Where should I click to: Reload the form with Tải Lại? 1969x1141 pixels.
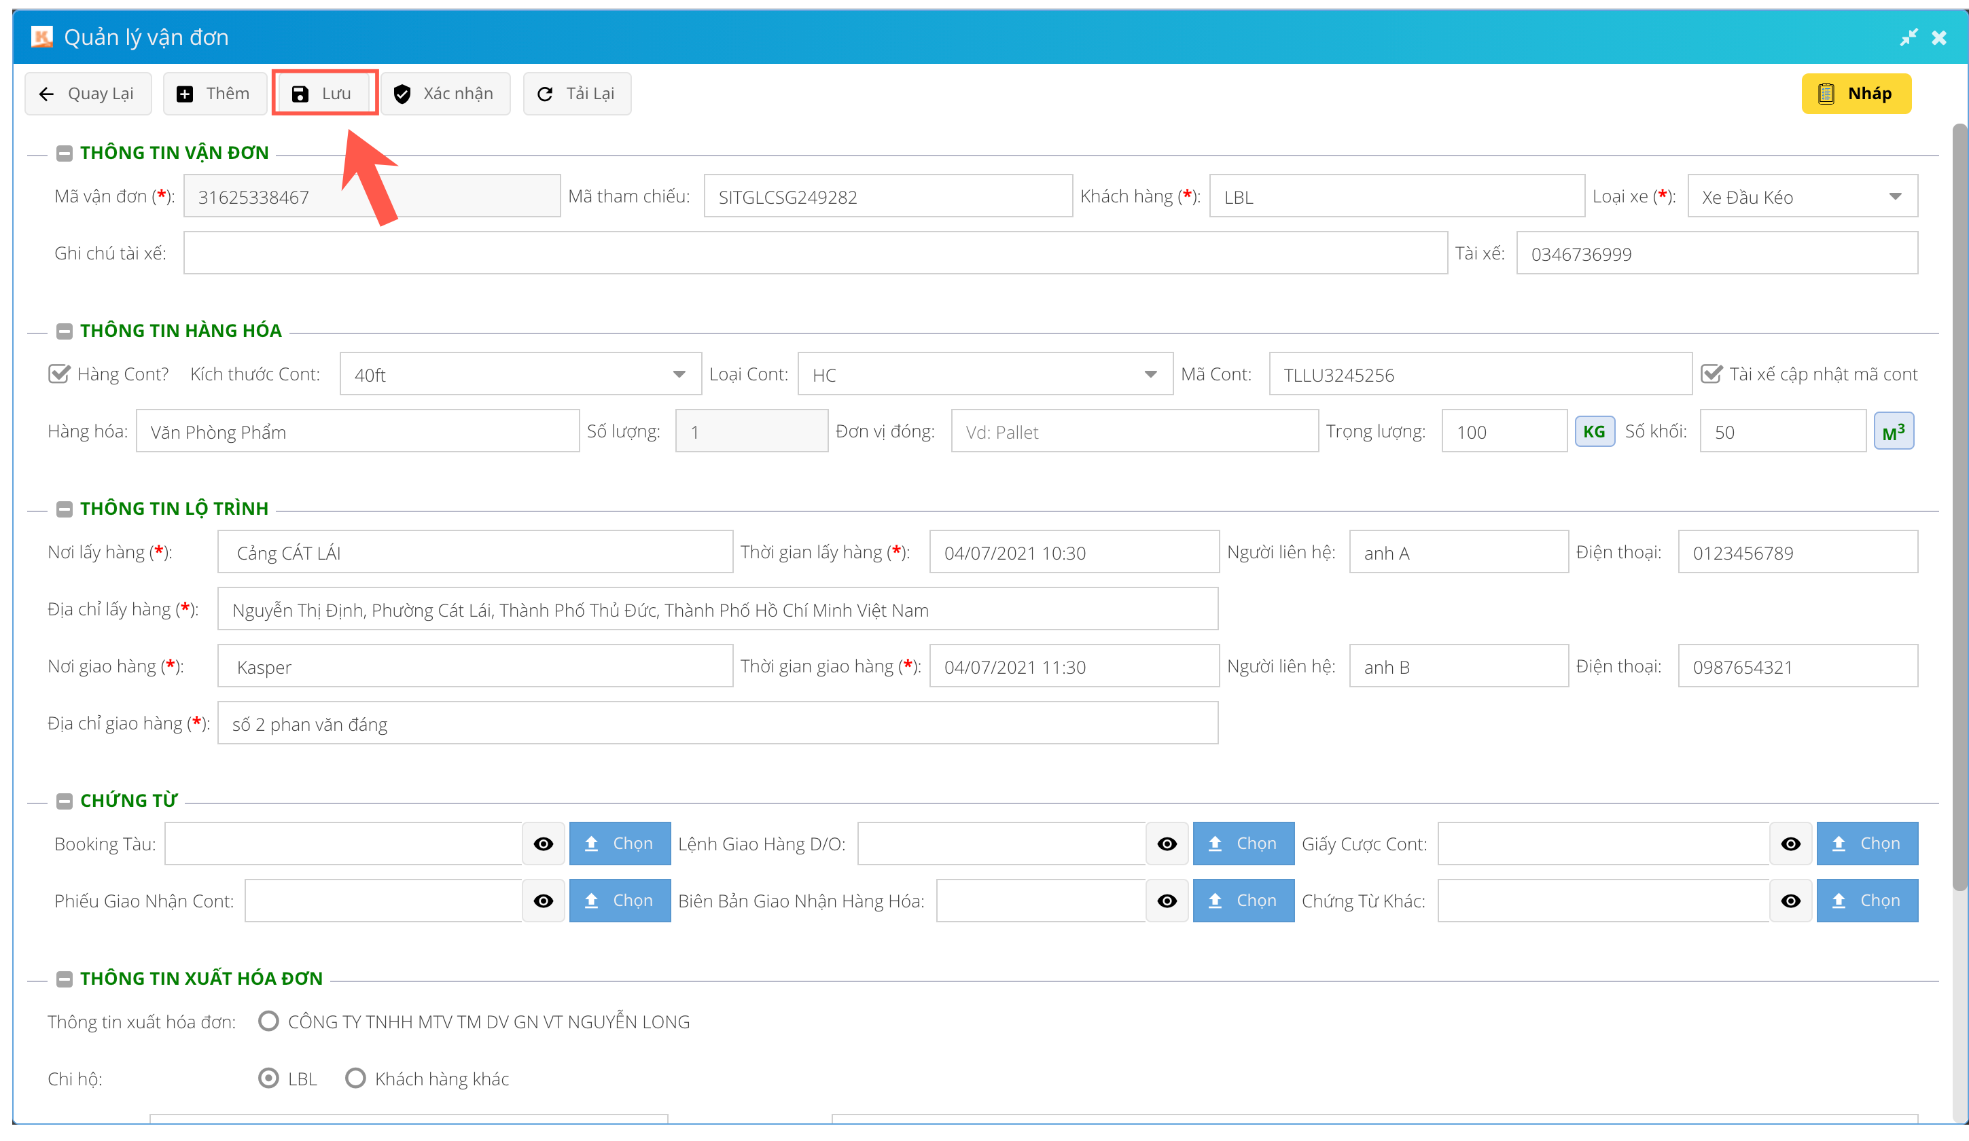pos(577,94)
